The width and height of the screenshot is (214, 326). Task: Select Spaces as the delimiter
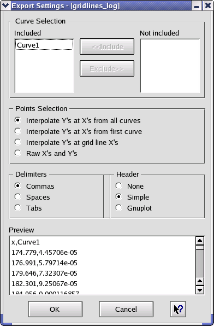tap(32, 197)
